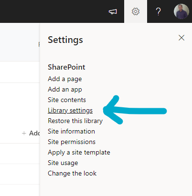Open Add a page
Screen dimensions: 192x196
(x=65, y=79)
